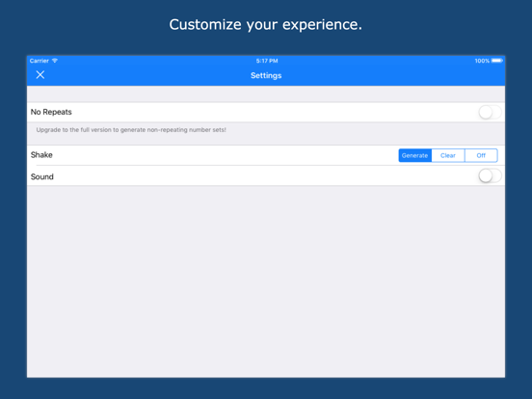Set Shake option to Off
532x399 pixels.
click(481, 155)
